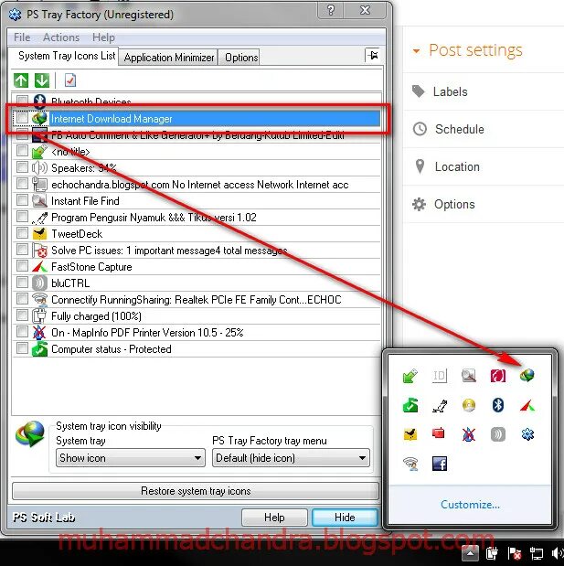Screen dimensions: 564x566
Task: Click the Instant File Find magnifier icon in tray popup
Action: (x=469, y=376)
